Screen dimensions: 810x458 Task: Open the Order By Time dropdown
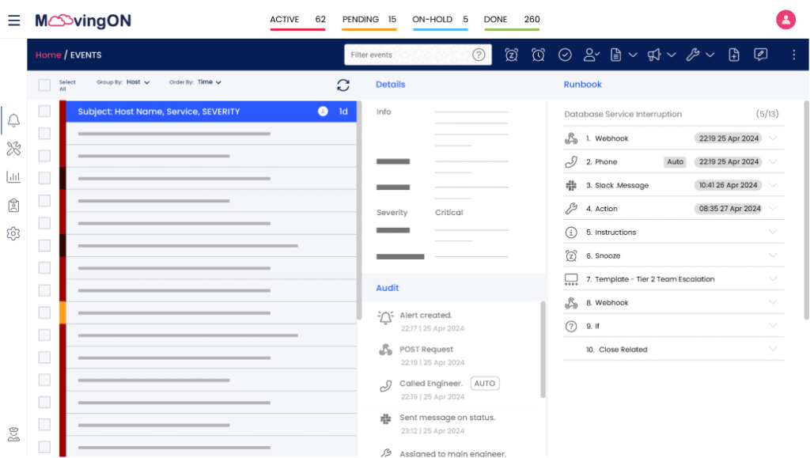(x=209, y=82)
